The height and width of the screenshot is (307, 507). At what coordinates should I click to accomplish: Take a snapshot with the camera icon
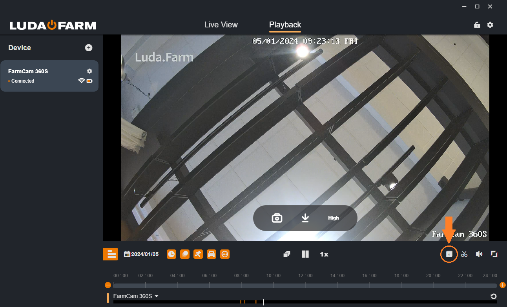coord(277,218)
